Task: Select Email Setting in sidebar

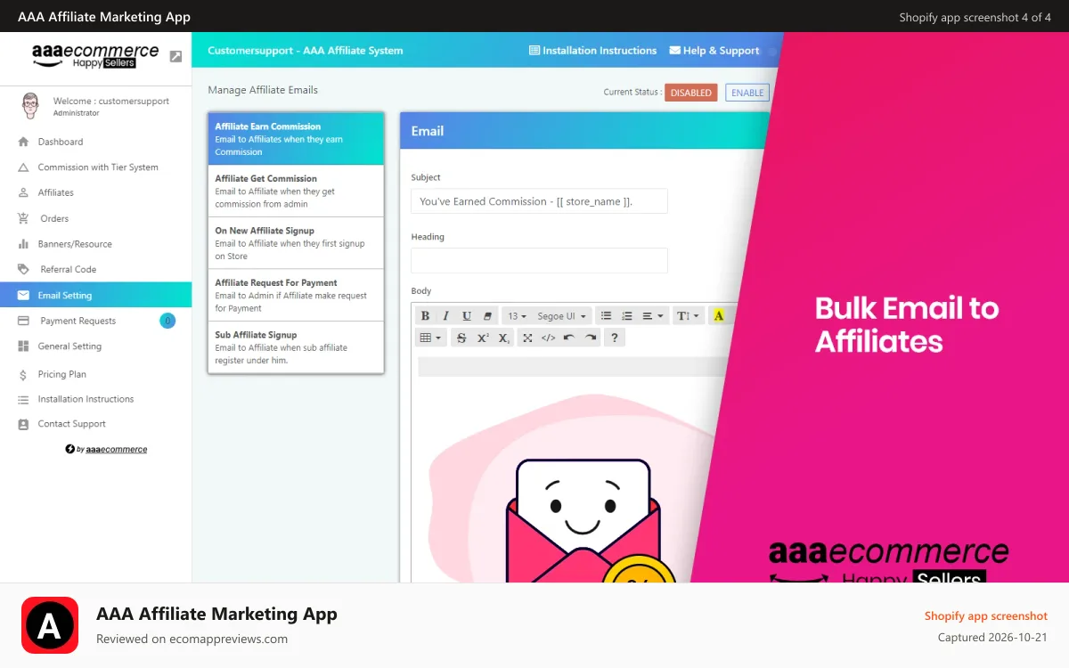Action: (x=95, y=295)
